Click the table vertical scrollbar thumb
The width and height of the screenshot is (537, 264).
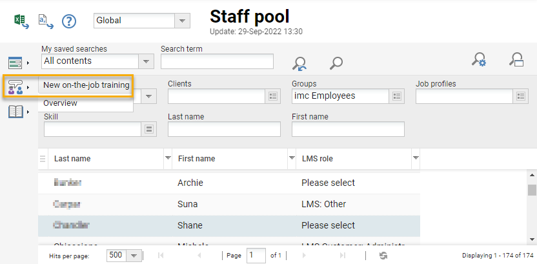pos(532,190)
